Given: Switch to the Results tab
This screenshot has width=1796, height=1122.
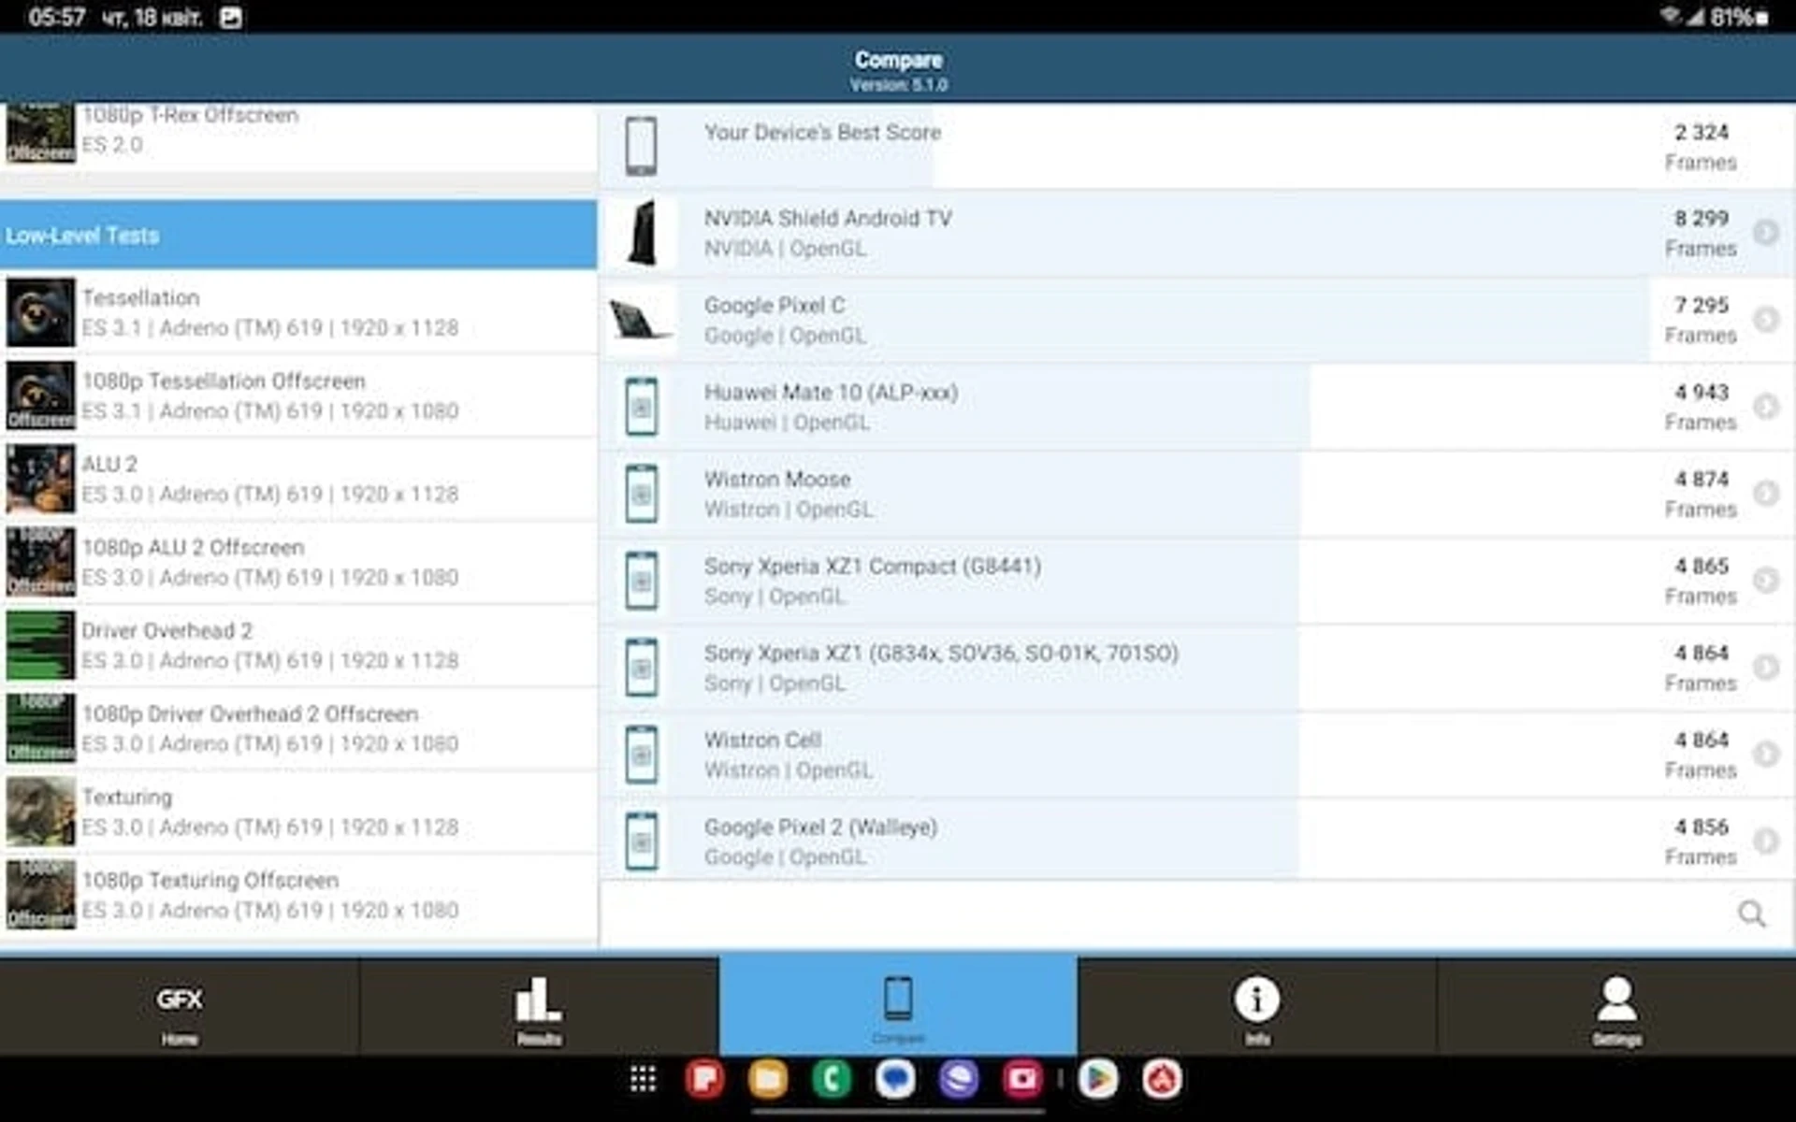Looking at the screenshot, I should point(539,1006).
